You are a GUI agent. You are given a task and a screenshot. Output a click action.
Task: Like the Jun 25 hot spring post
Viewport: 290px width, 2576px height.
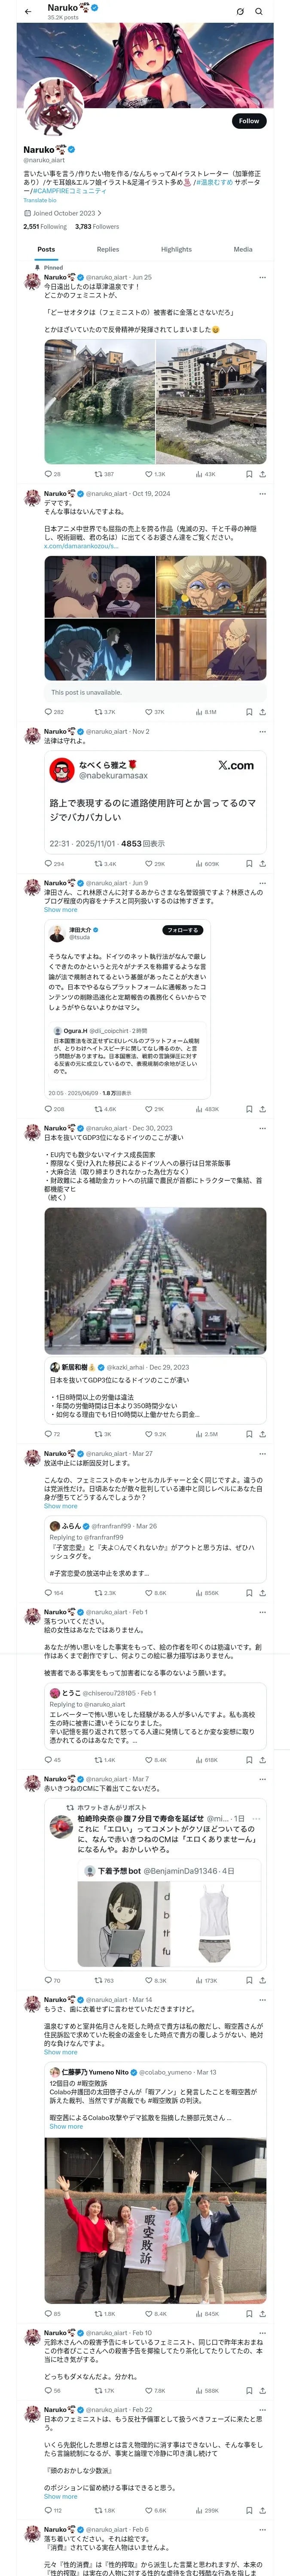click(x=155, y=474)
